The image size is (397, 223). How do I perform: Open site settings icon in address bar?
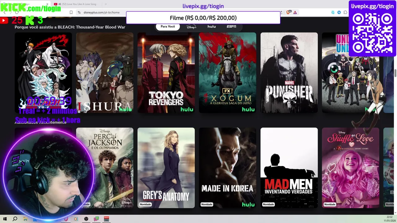(x=79, y=12)
